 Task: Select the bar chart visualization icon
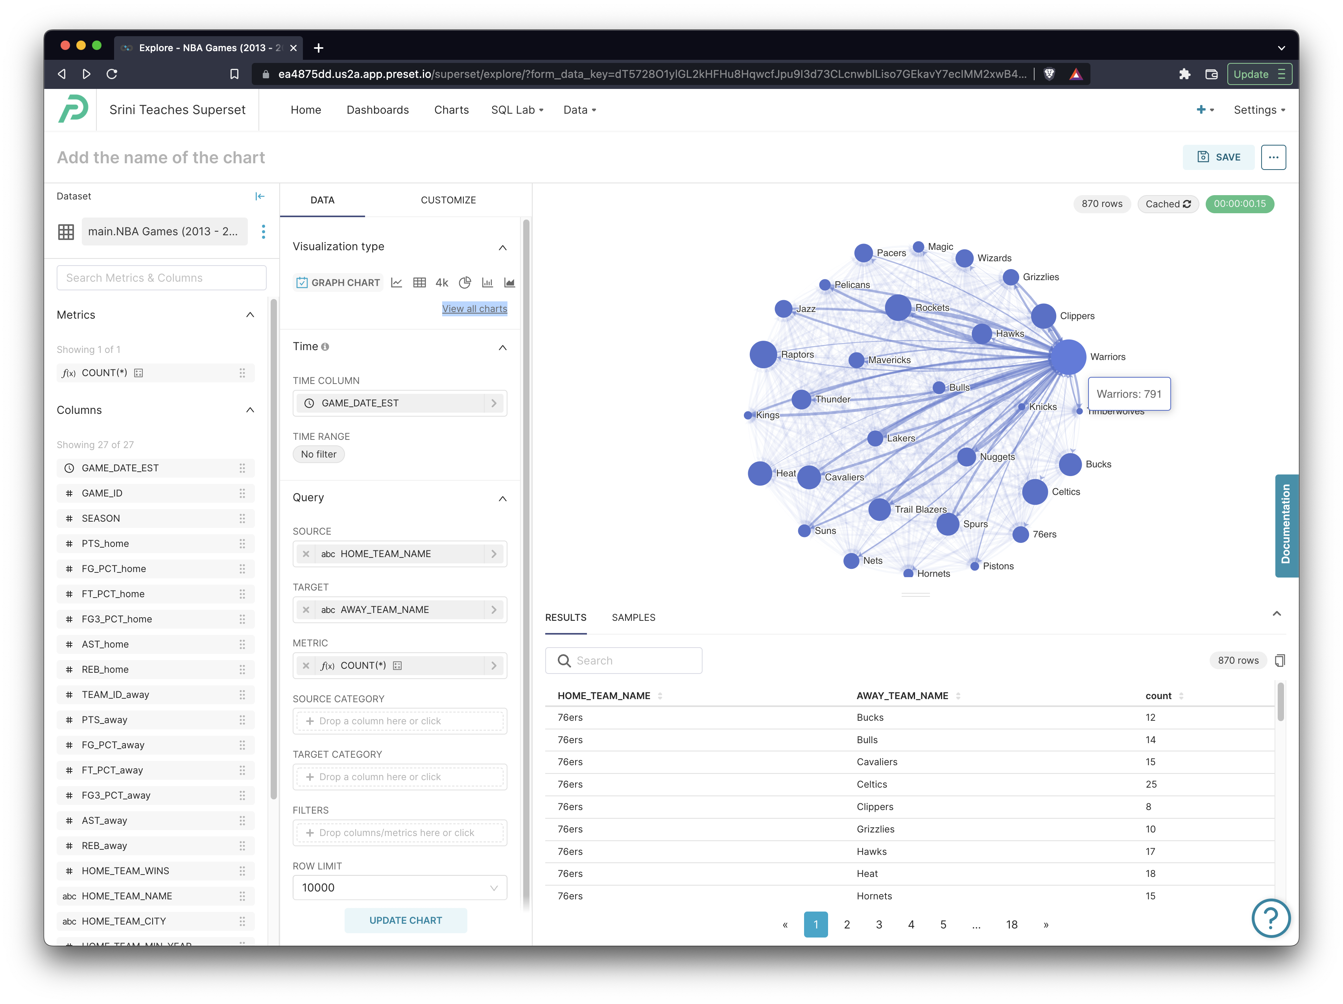pyautogui.click(x=487, y=282)
